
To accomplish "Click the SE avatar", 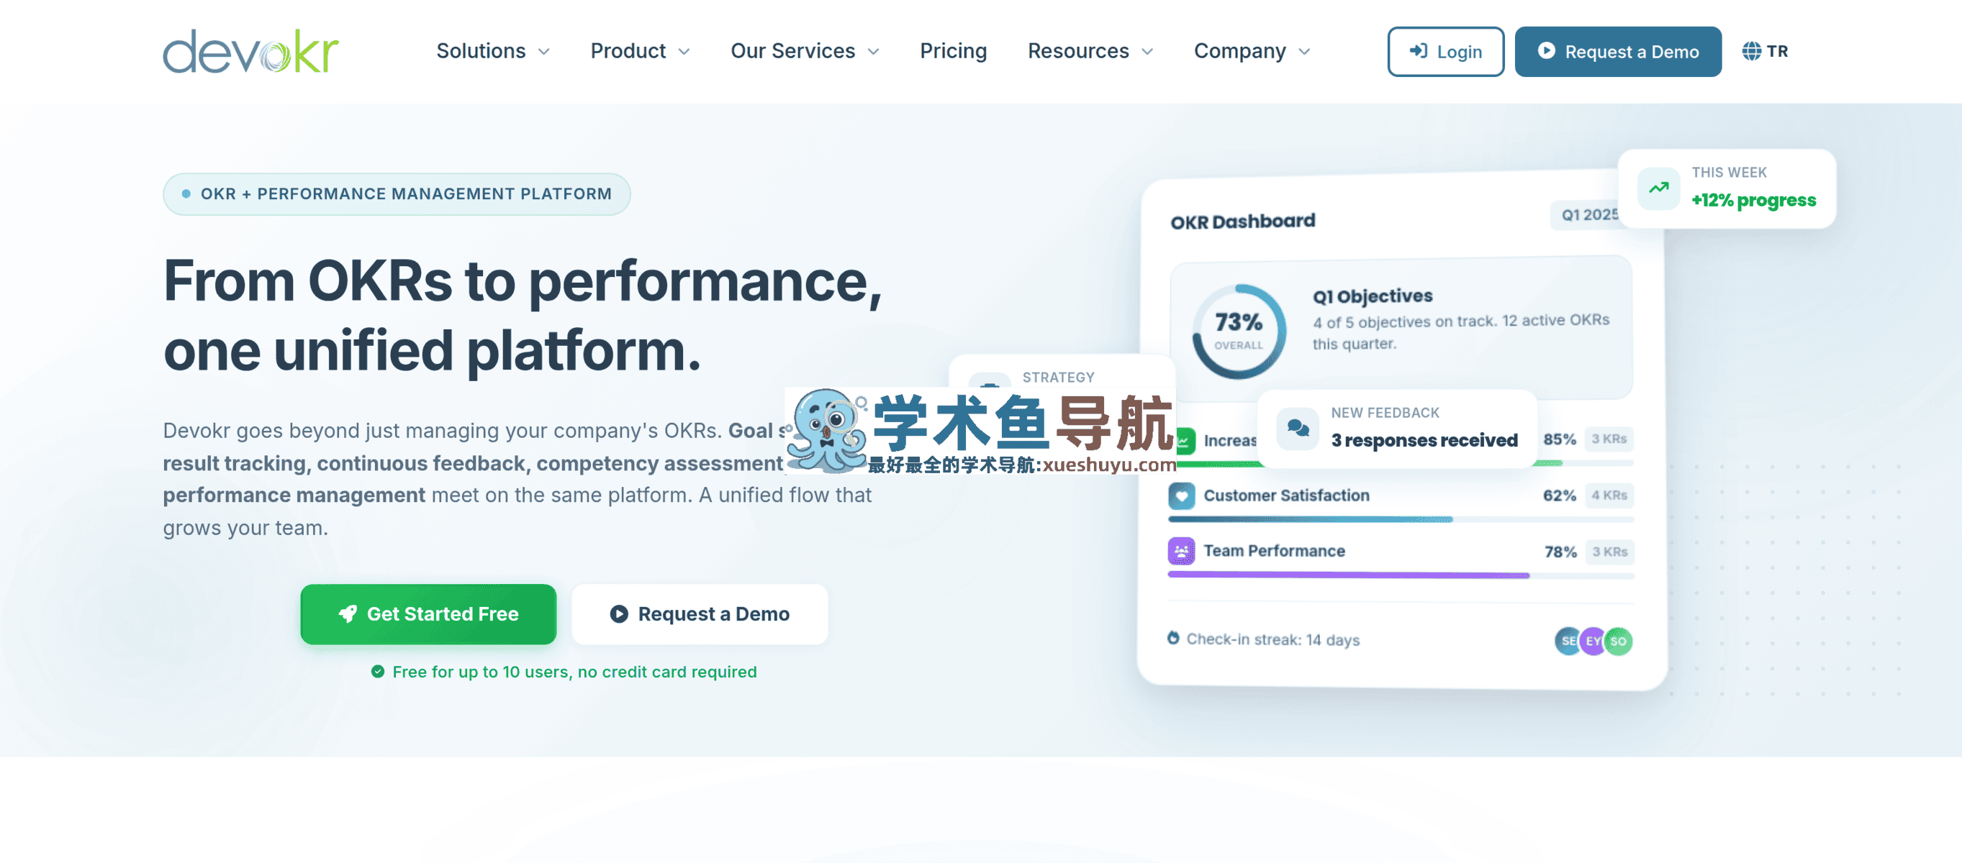I will coord(1568,641).
